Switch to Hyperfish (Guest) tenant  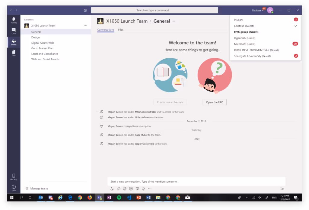pos(266,38)
